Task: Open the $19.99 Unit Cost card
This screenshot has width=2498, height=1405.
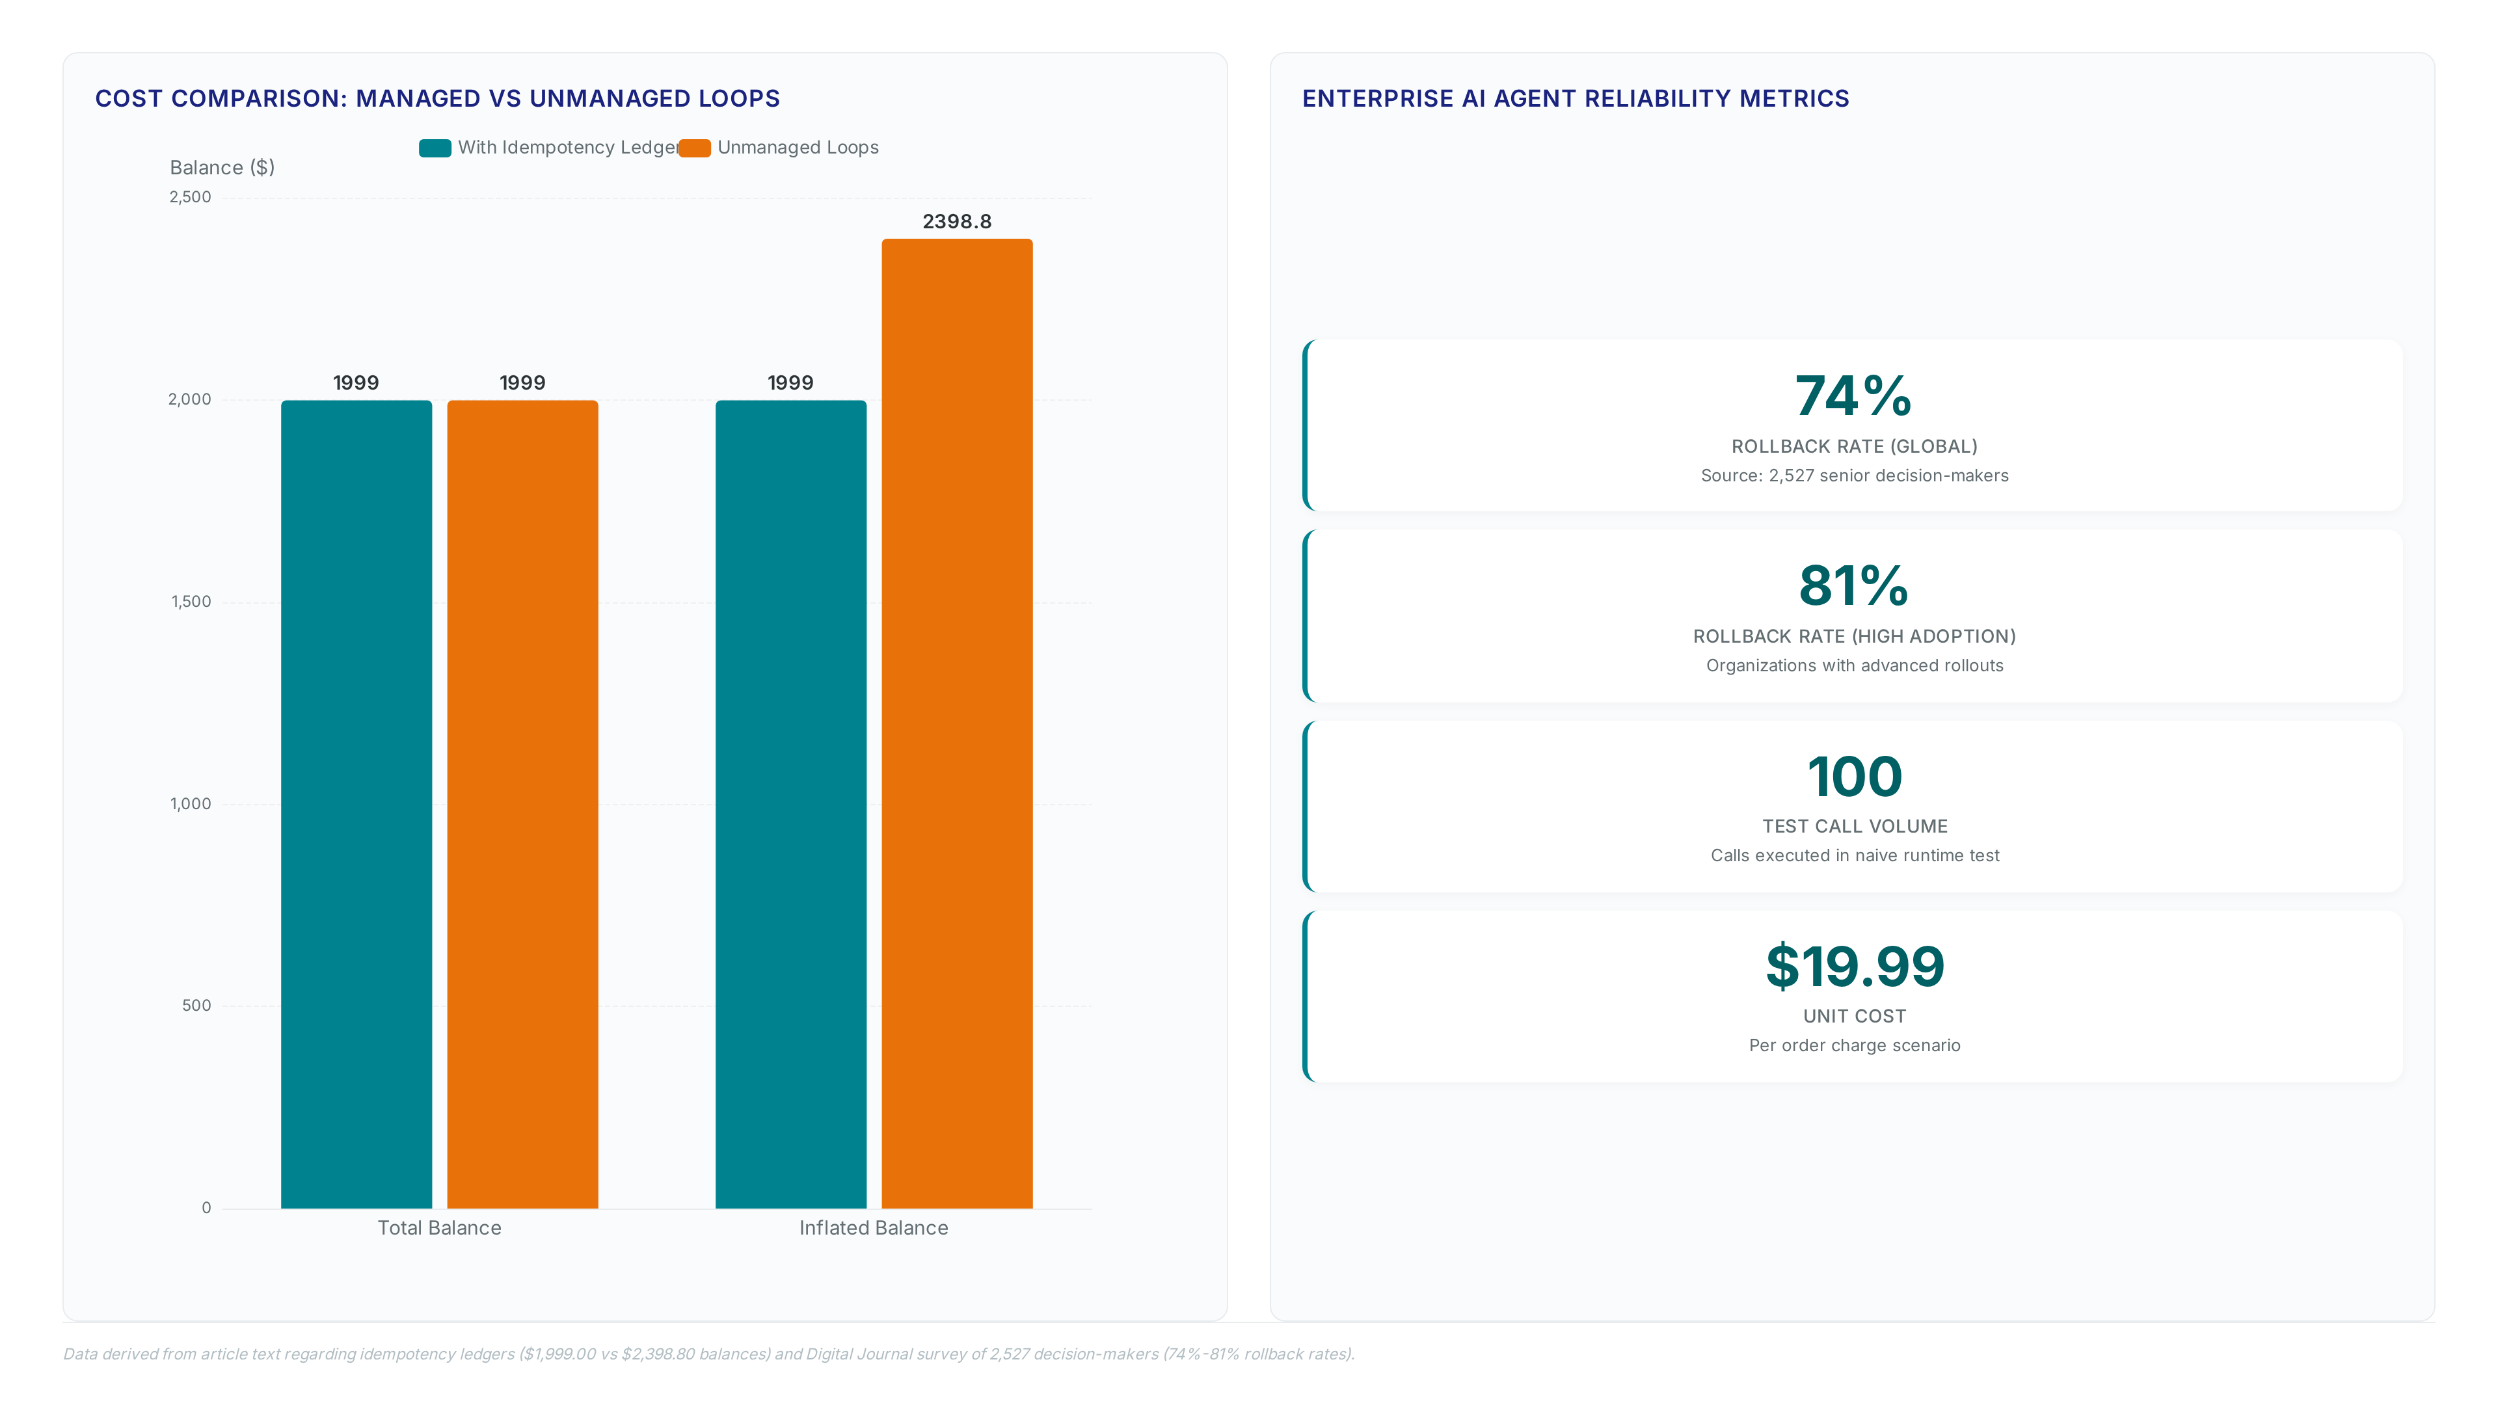Action: 1853,995
